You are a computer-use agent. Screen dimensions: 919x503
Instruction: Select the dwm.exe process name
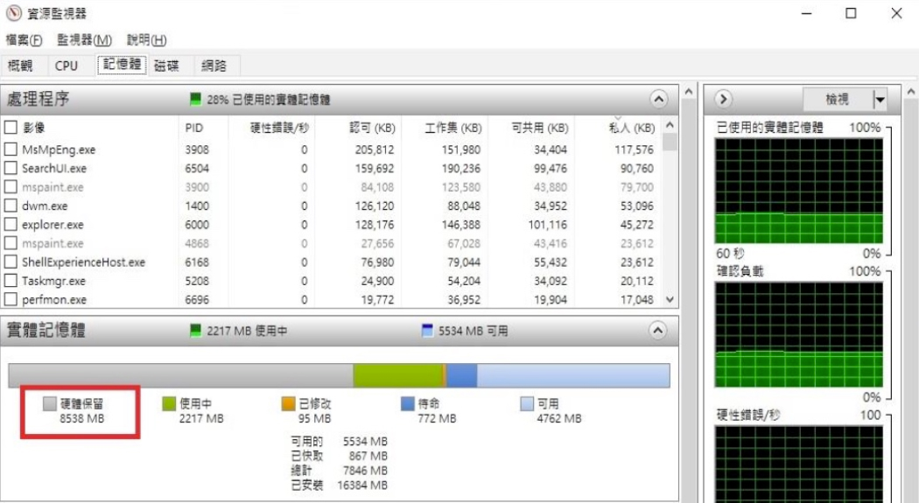pos(45,206)
